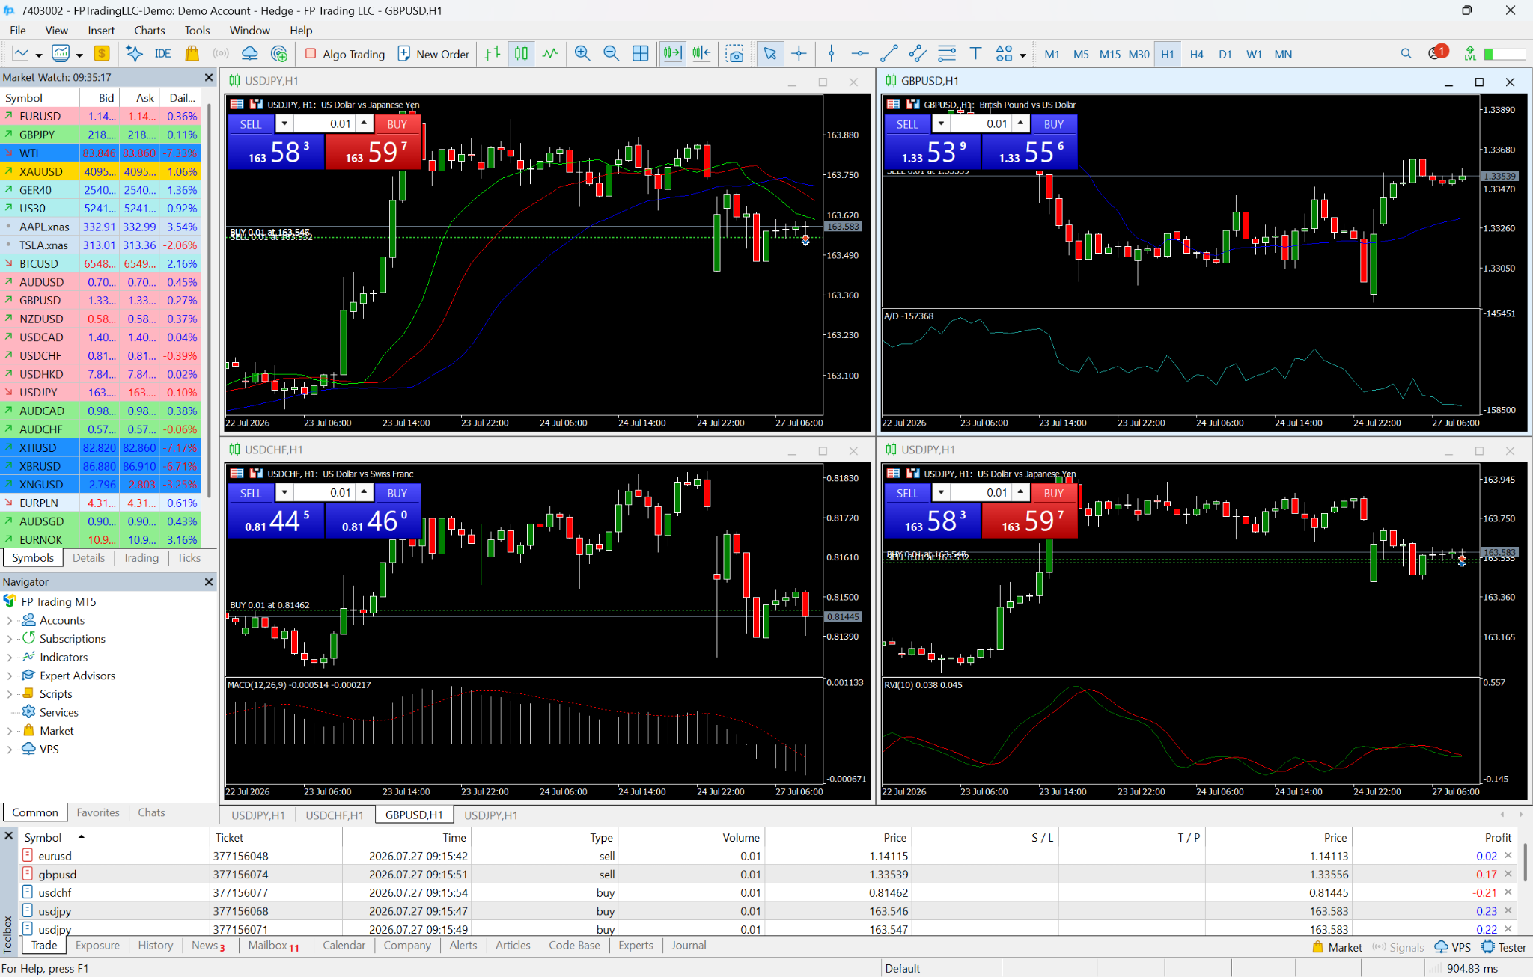Click the shopping bag Market icon in toolbar
The image size is (1533, 977).
(192, 54)
